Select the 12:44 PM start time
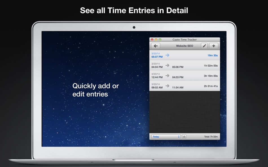268x167 pixels. [157, 77]
